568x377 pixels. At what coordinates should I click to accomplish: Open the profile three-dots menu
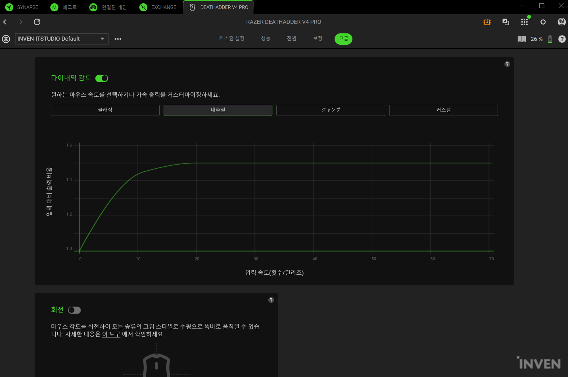(x=118, y=39)
